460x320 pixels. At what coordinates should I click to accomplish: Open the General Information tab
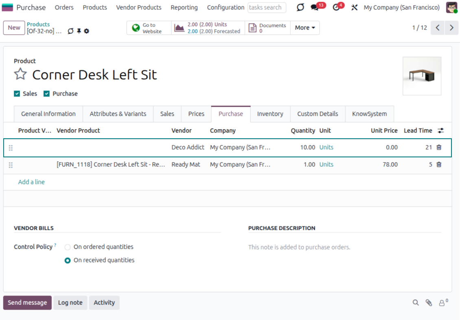pos(48,114)
